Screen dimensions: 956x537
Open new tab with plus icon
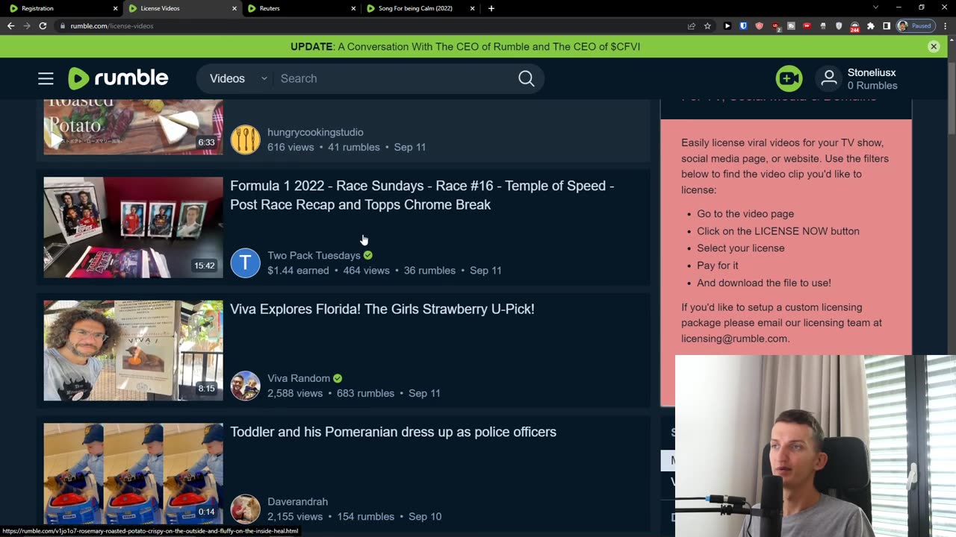click(491, 8)
